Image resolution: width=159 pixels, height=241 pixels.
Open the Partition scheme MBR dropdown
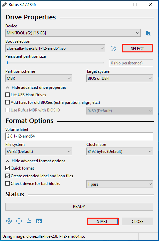coord(39,78)
